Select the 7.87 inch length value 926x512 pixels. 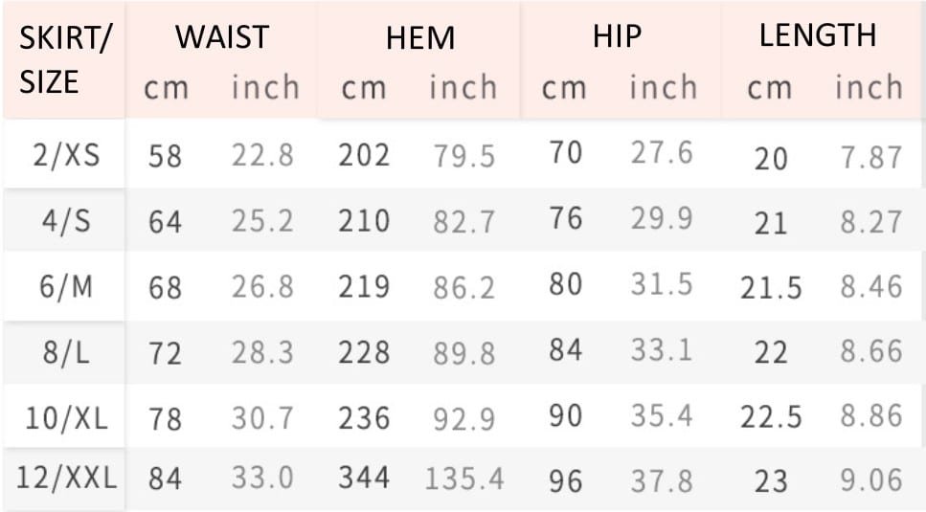pyautogui.click(x=871, y=158)
